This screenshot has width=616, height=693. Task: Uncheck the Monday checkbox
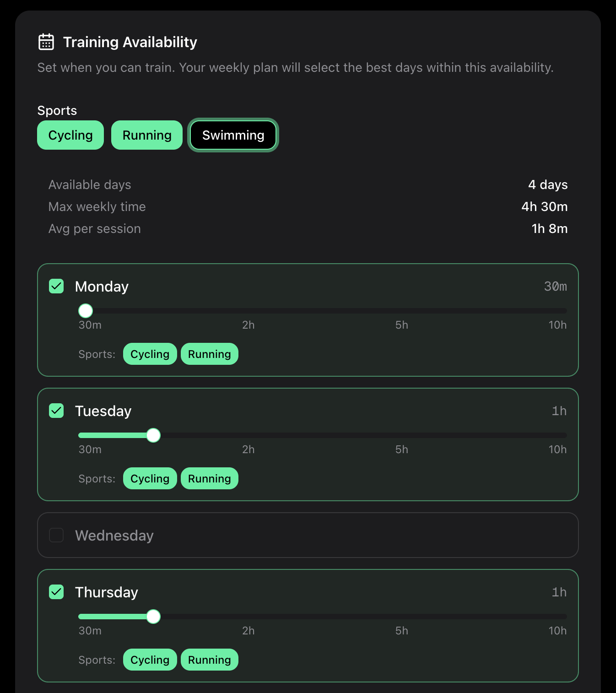(x=56, y=286)
